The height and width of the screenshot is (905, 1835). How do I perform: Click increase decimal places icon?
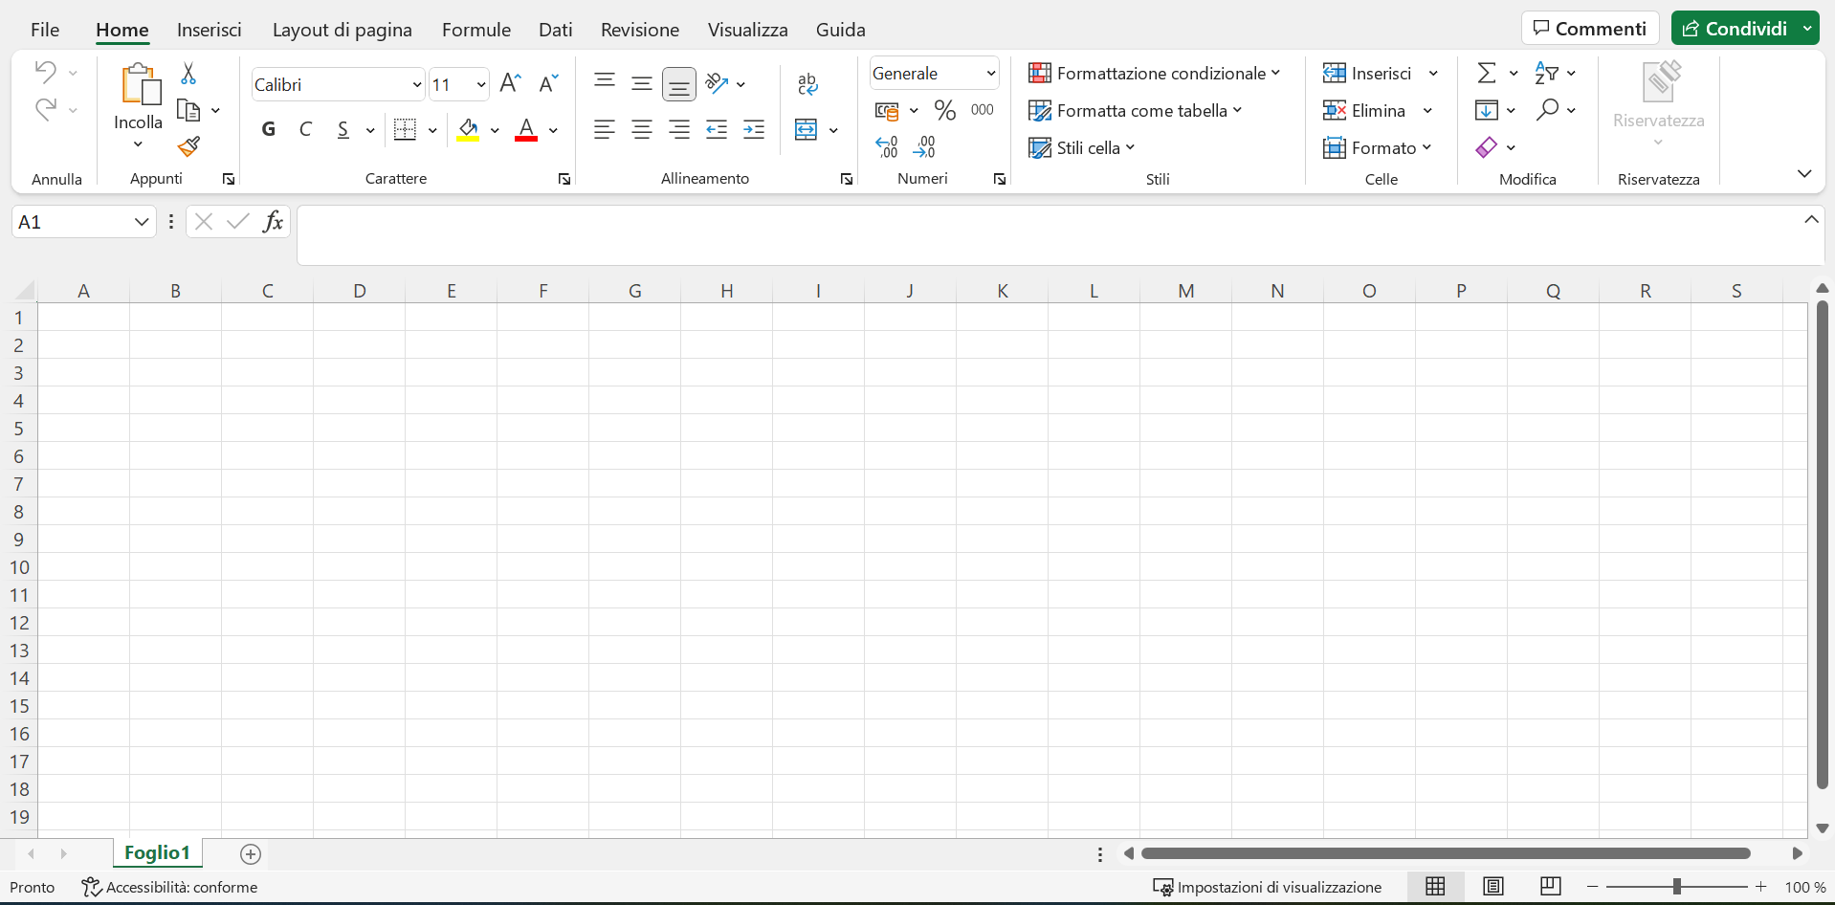pyautogui.click(x=887, y=146)
